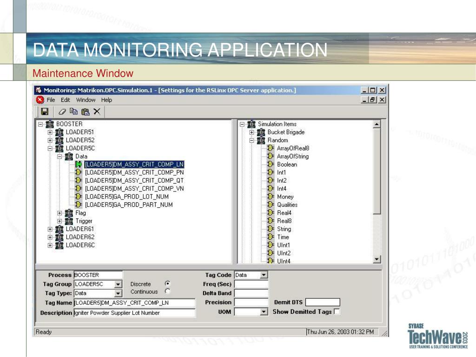Click the red X application icon in menu bar
The width and height of the screenshot is (476, 357).
coord(40,100)
